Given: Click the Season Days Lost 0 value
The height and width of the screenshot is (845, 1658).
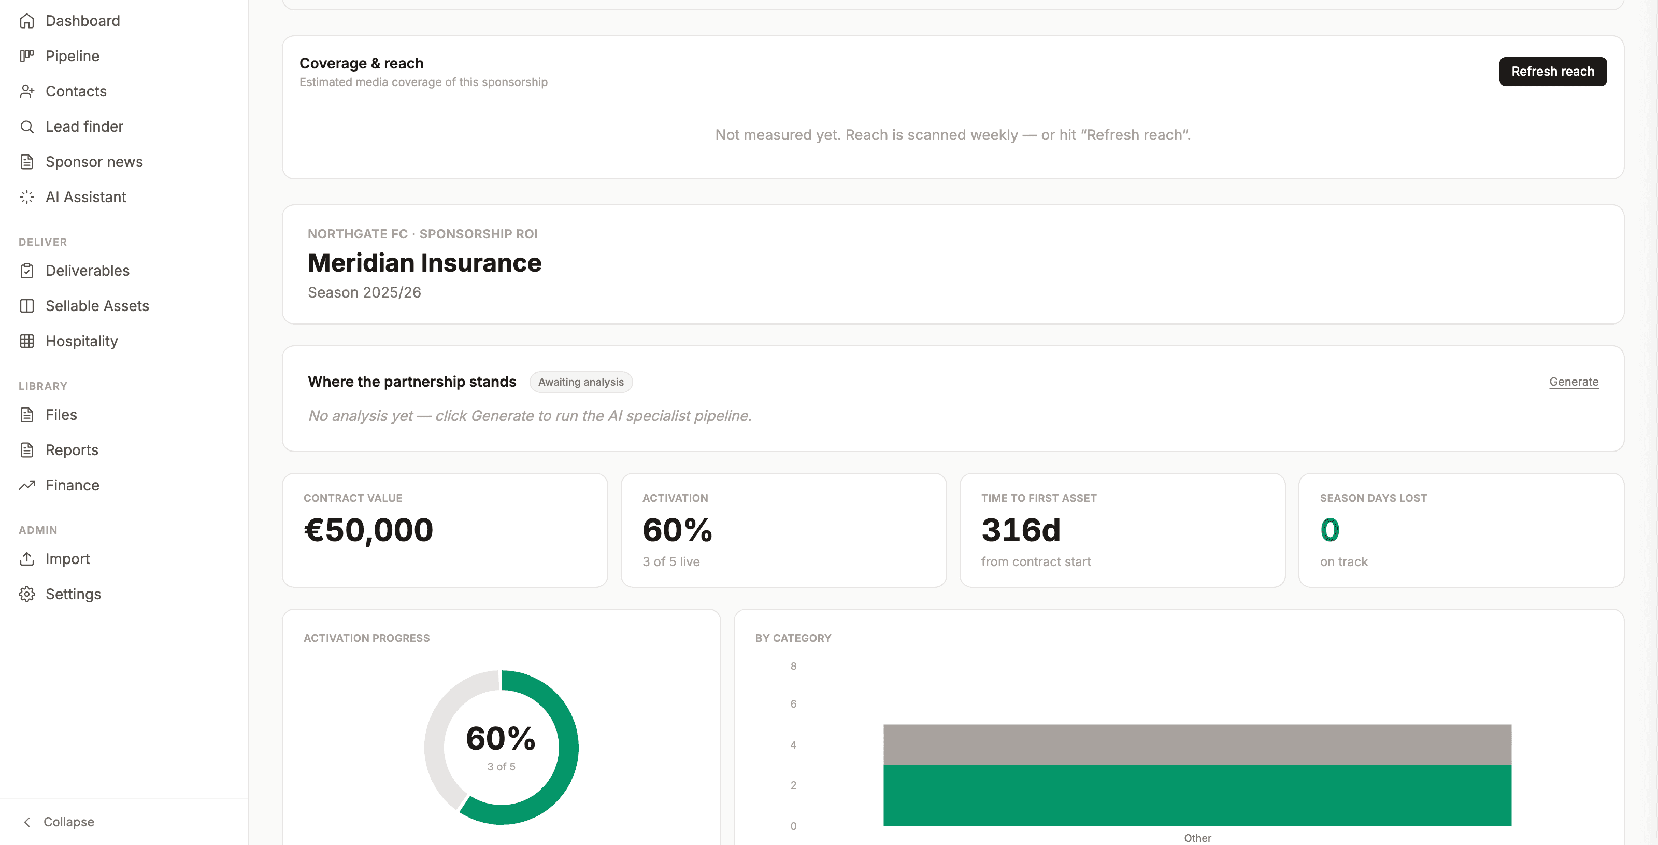Looking at the screenshot, I should [1330, 530].
